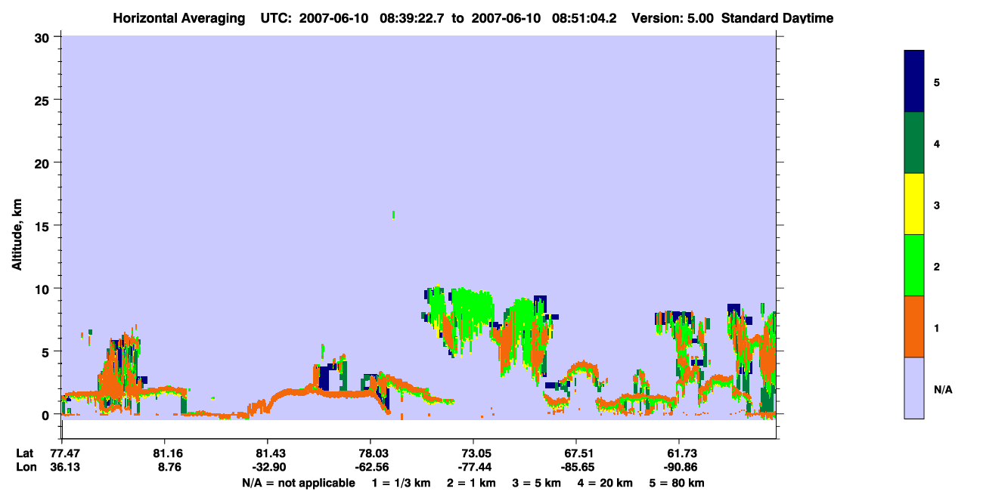The width and height of the screenshot is (983, 504).
Task: Click the dark blue color bar segment labeled 5
Action: click(914, 81)
